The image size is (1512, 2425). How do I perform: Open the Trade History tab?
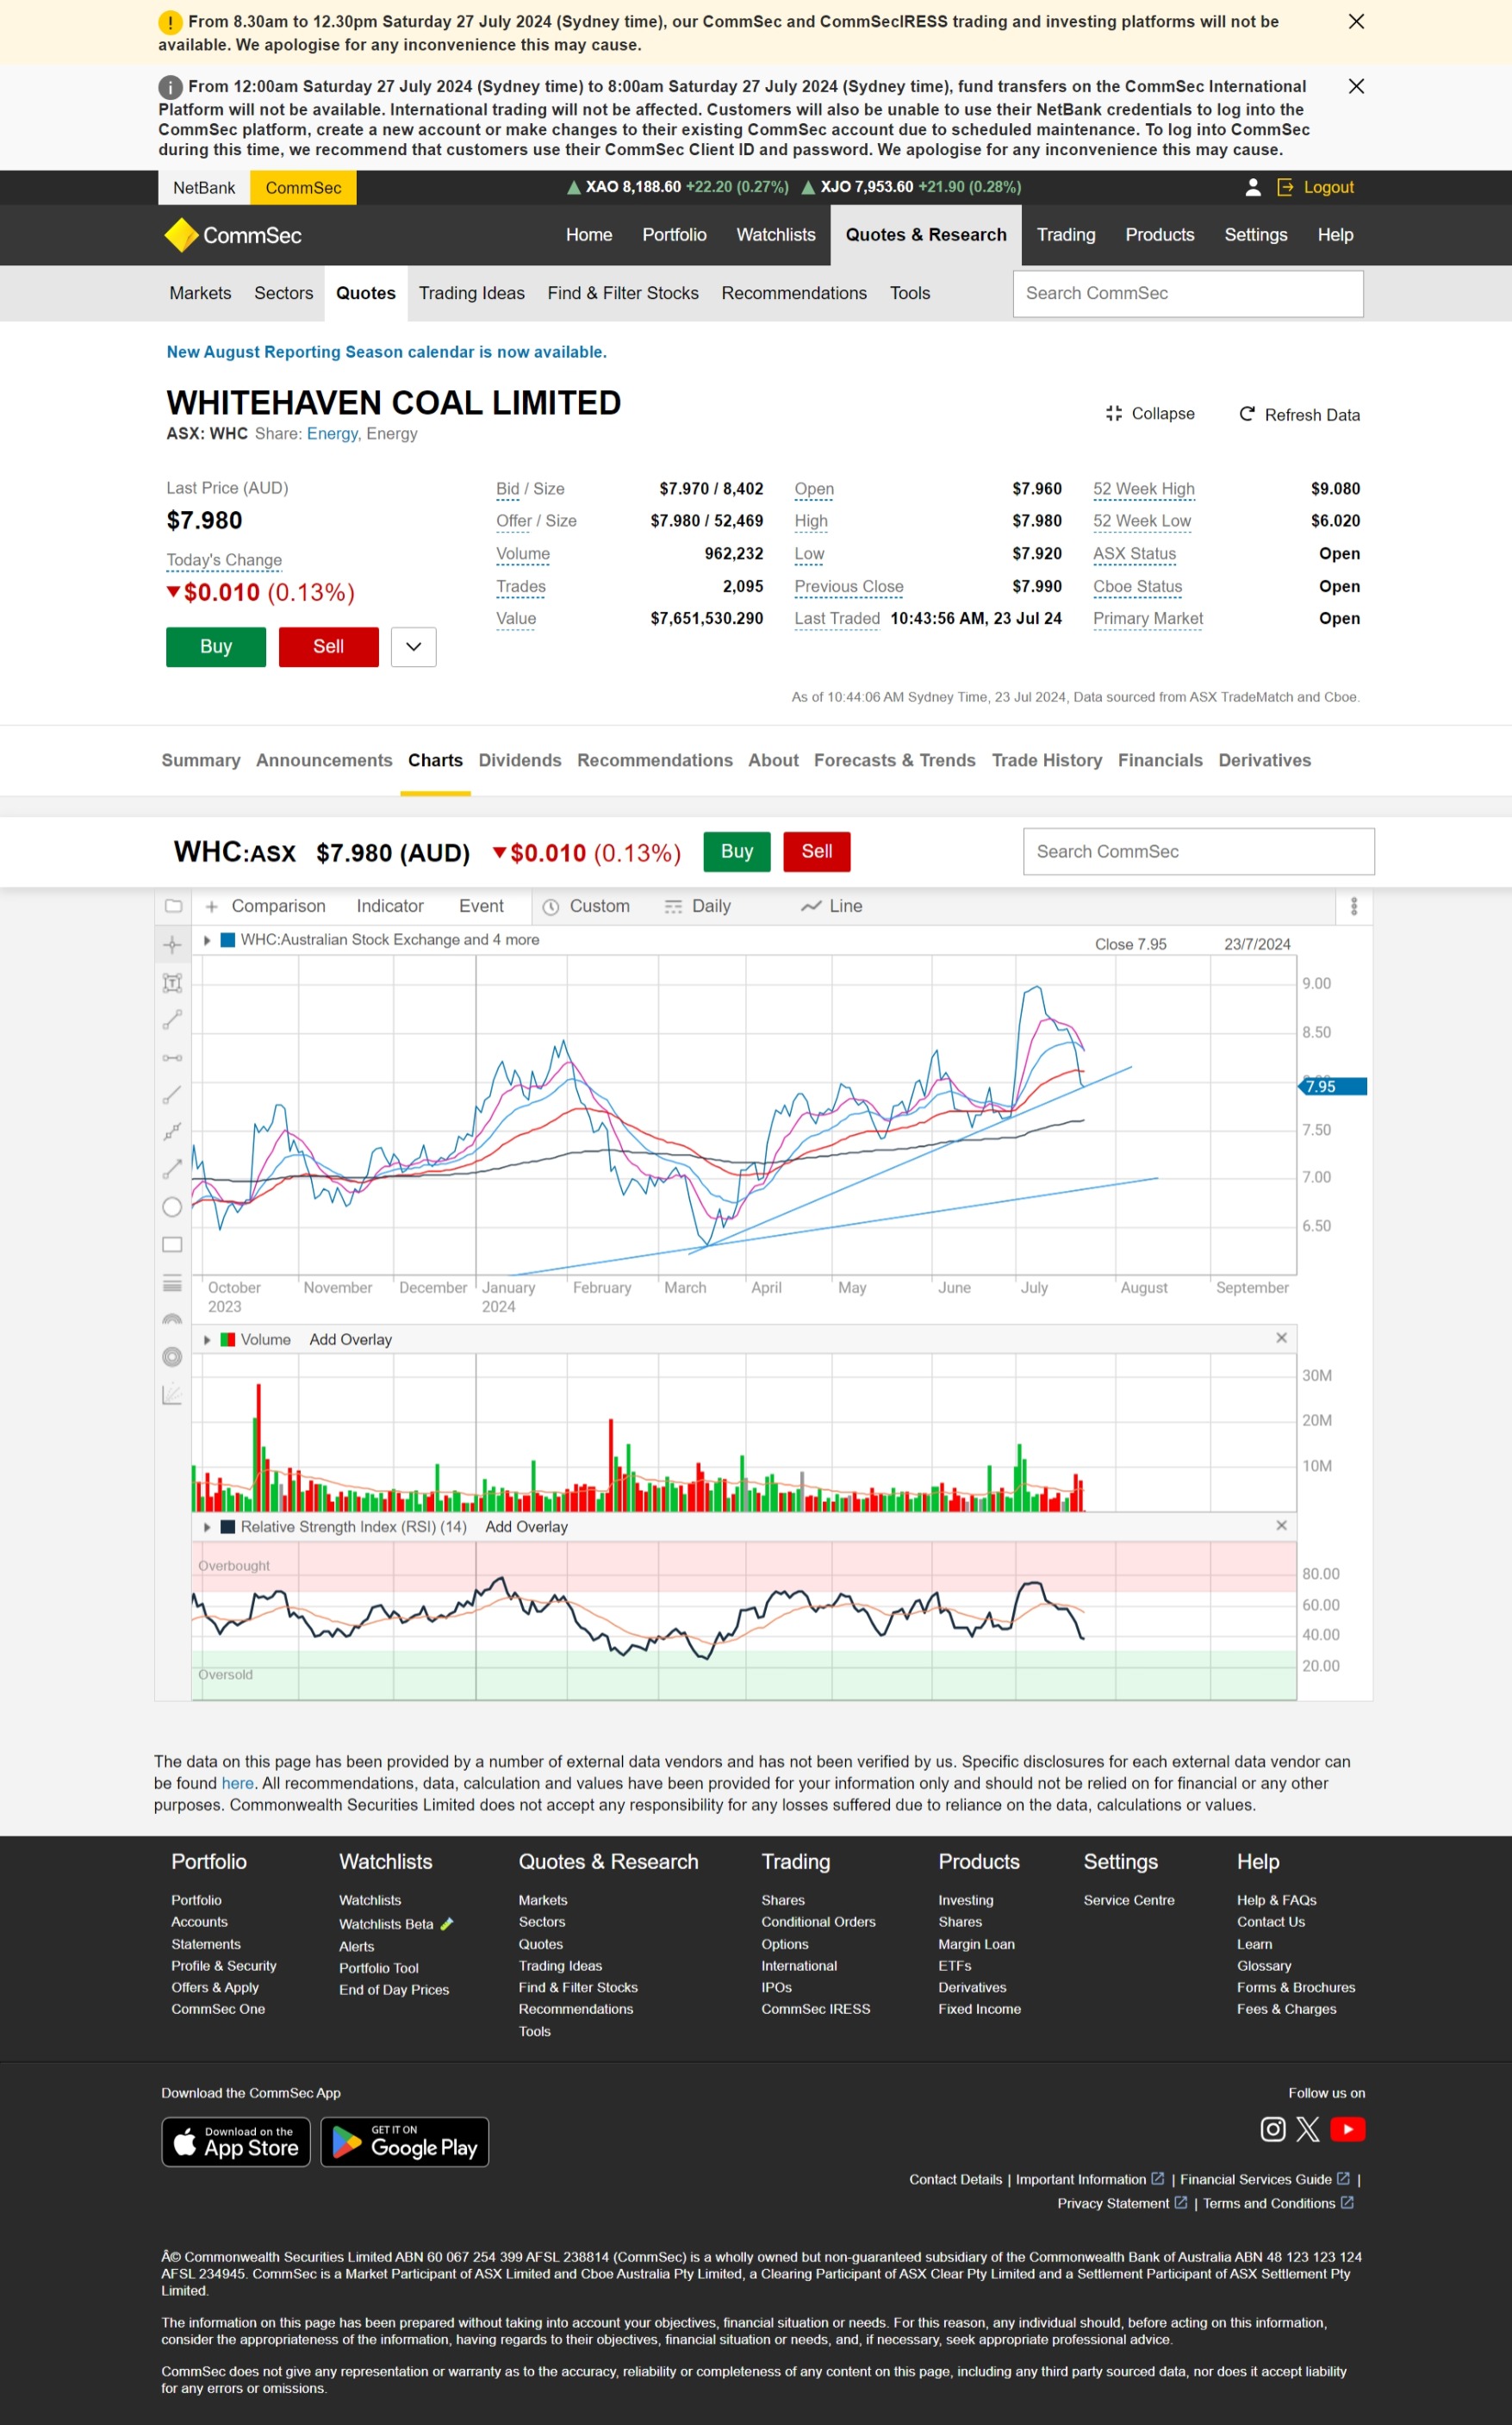pyautogui.click(x=1046, y=761)
